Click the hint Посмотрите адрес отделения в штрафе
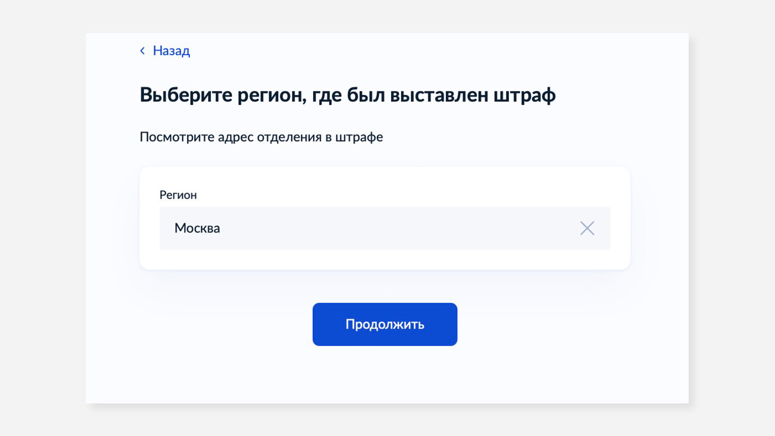The height and width of the screenshot is (436, 775). click(261, 137)
